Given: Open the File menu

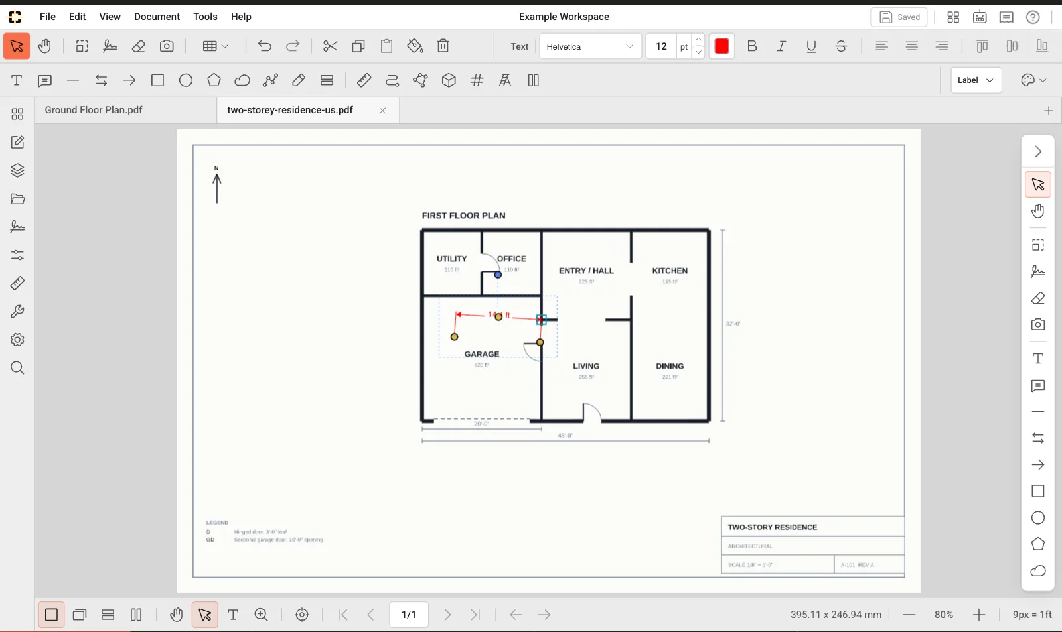Looking at the screenshot, I should click(x=48, y=17).
